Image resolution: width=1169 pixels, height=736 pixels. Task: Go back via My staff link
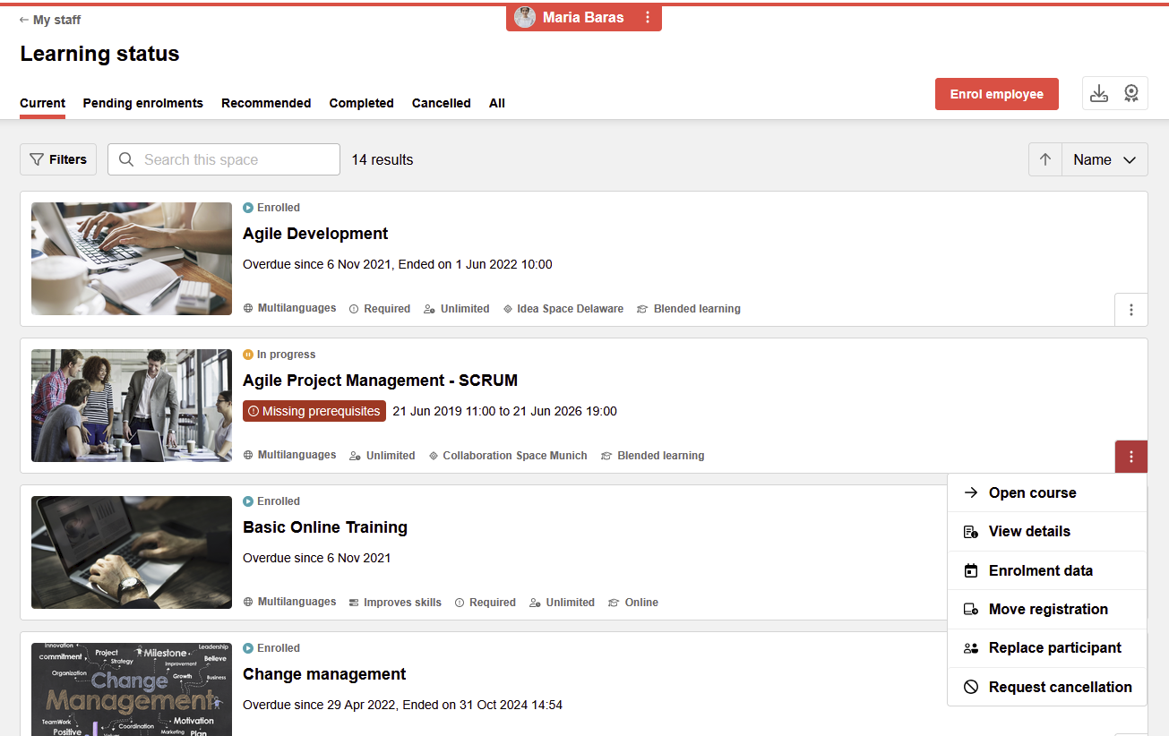50,19
